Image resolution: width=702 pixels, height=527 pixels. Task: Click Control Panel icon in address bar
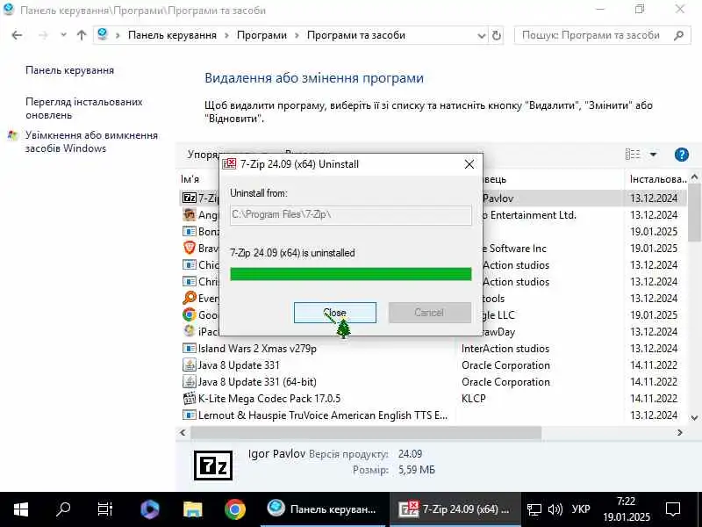pyautogui.click(x=103, y=34)
